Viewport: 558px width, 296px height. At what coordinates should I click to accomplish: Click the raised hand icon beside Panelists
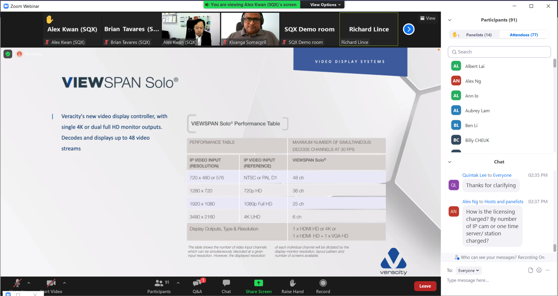pos(456,35)
